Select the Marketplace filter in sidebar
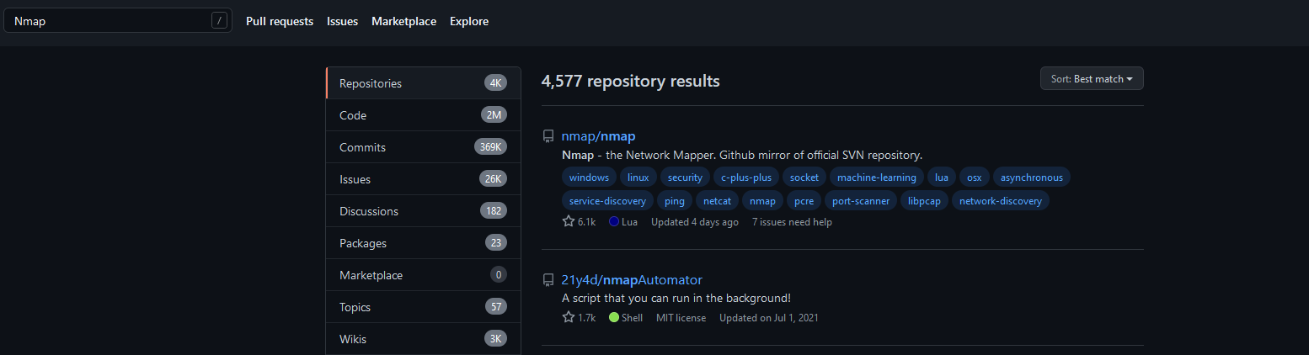This screenshot has width=1309, height=355. (x=424, y=275)
